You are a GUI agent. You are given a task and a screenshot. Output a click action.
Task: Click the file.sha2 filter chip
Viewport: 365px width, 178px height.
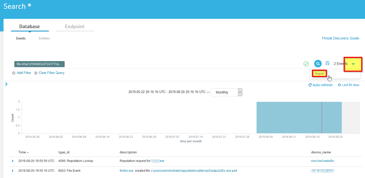coord(39,64)
